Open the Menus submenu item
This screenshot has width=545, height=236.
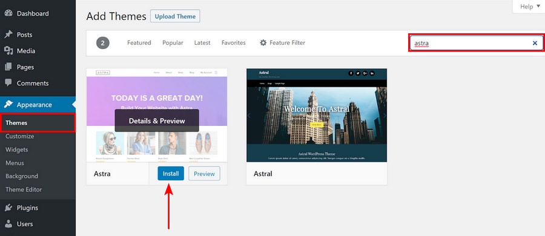pyautogui.click(x=15, y=163)
